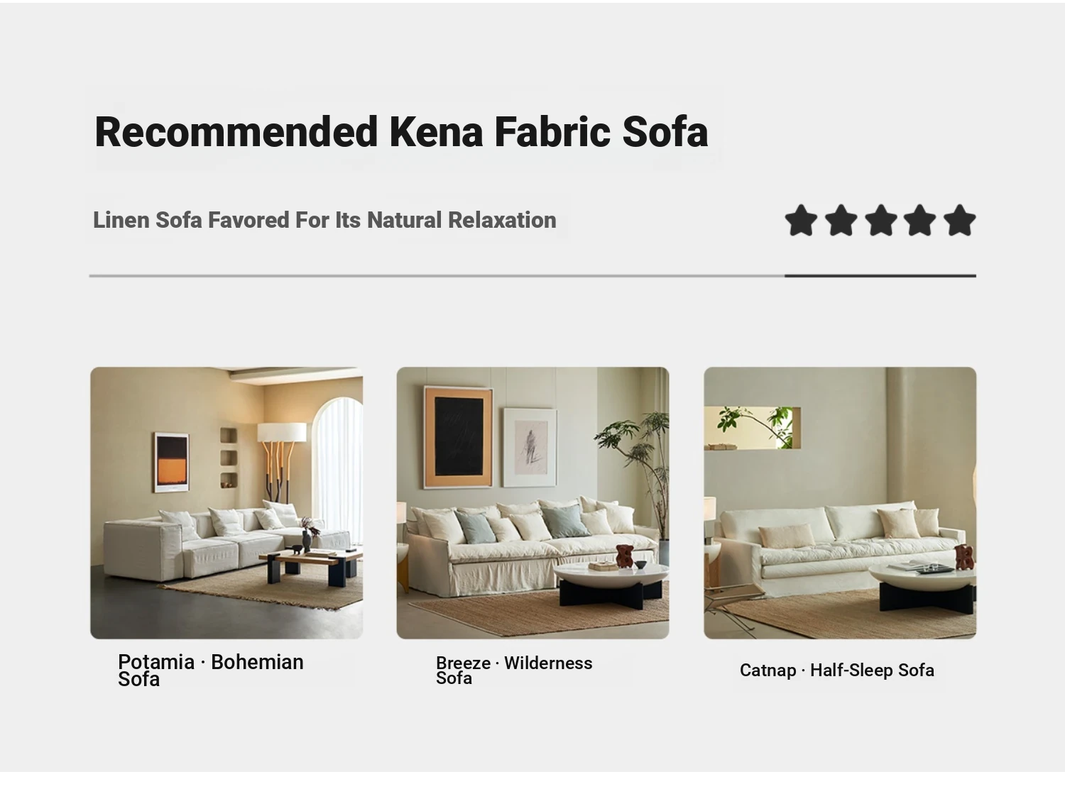The width and height of the screenshot is (1065, 789).
Task: Select the fifth rating star
Action: click(x=960, y=220)
